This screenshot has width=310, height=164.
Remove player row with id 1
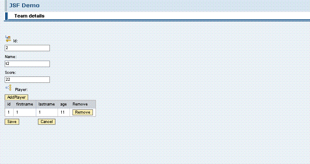tap(83, 112)
